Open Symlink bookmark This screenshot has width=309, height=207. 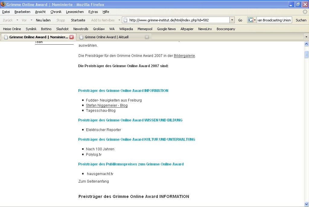pos(31,29)
